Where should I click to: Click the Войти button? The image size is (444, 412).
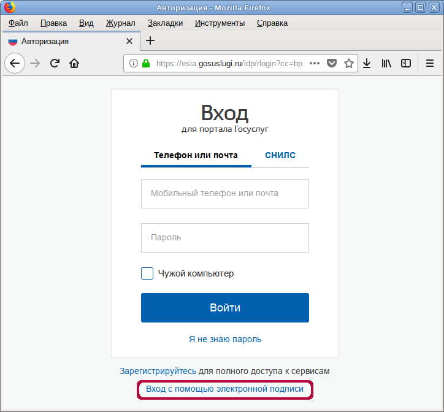[225, 308]
